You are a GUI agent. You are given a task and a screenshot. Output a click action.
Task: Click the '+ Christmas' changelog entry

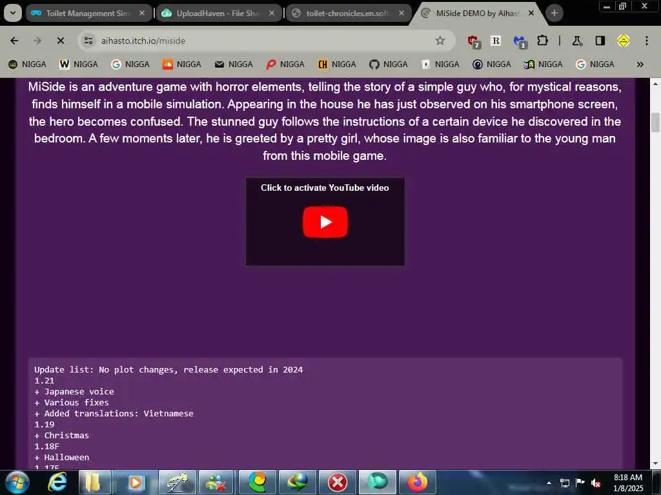(x=61, y=435)
